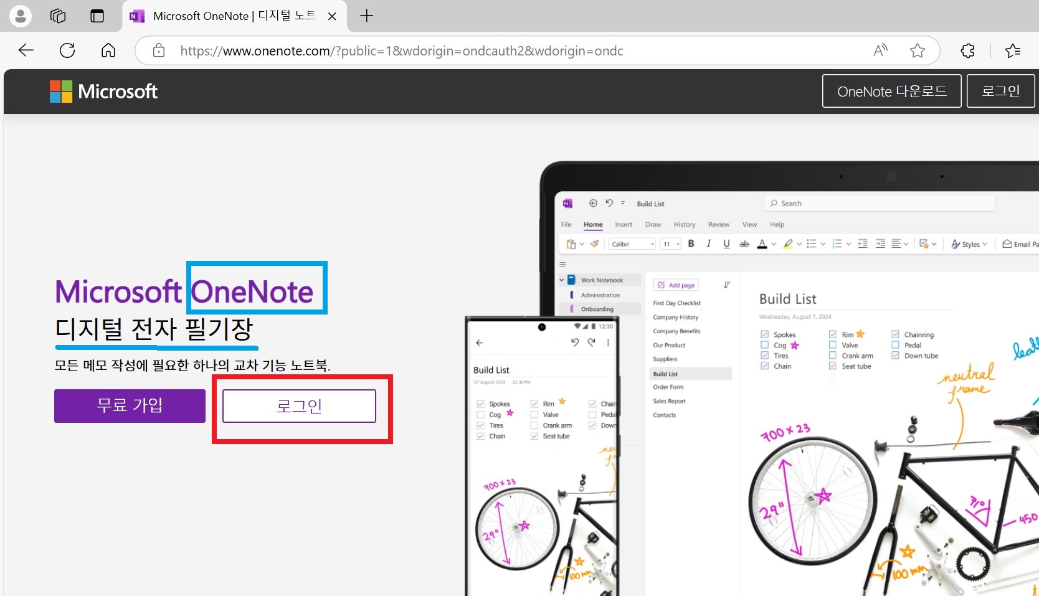Open the Workspaces icon in Edge
Image resolution: width=1039 pixels, height=596 pixels.
58,16
